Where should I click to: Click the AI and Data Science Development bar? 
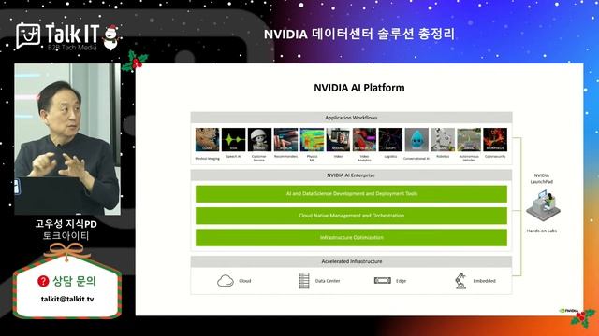(351, 194)
